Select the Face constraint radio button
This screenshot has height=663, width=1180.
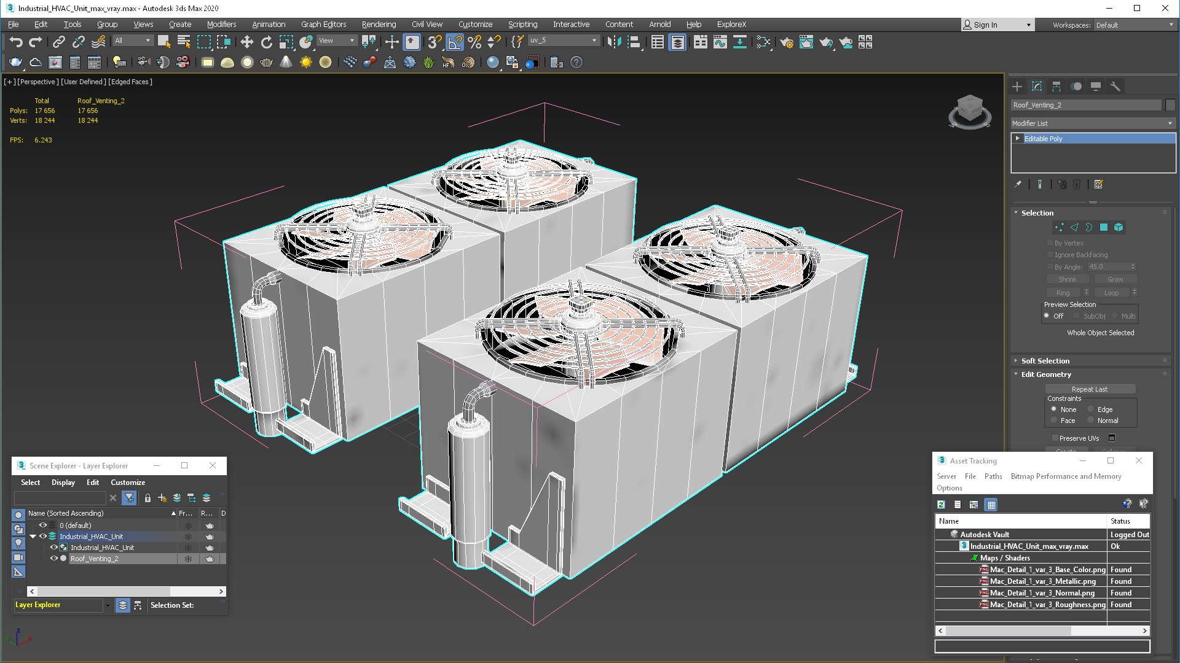[x=1054, y=421]
